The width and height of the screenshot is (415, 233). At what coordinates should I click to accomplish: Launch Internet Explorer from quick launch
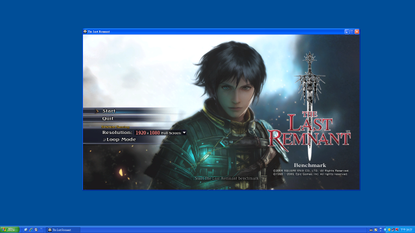point(31,230)
